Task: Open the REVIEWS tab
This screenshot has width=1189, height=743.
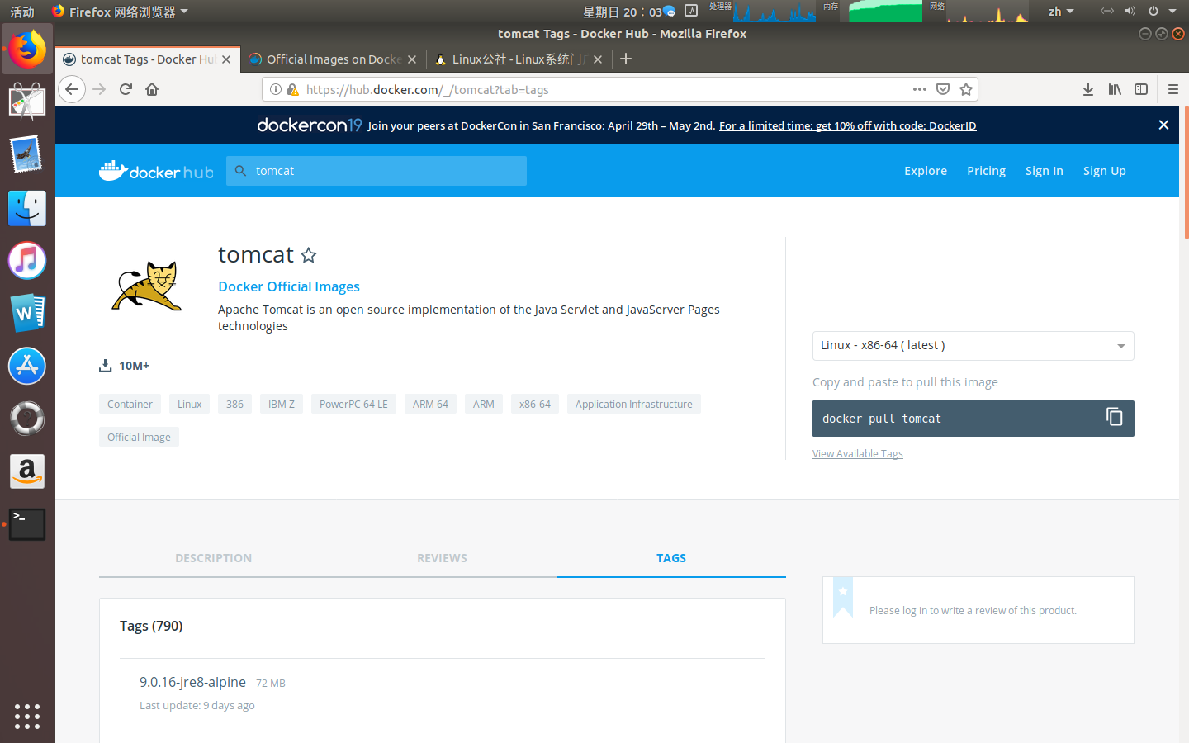Action: [442, 558]
